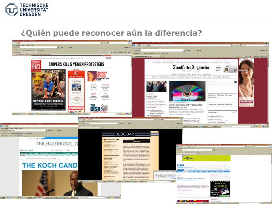This screenshot has height=204, width=272.
Task: Click the DNN online logo
Action: pyautogui.click(x=180, y=166)
